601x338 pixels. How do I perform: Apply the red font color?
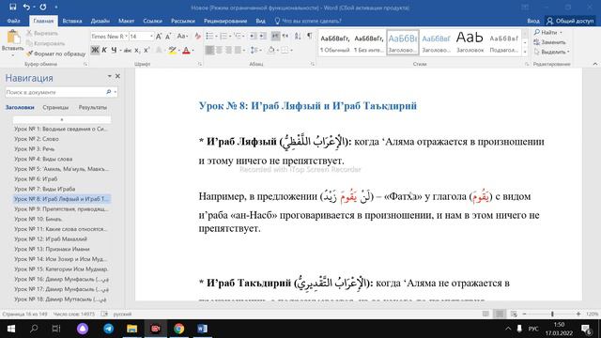point(186,50)
